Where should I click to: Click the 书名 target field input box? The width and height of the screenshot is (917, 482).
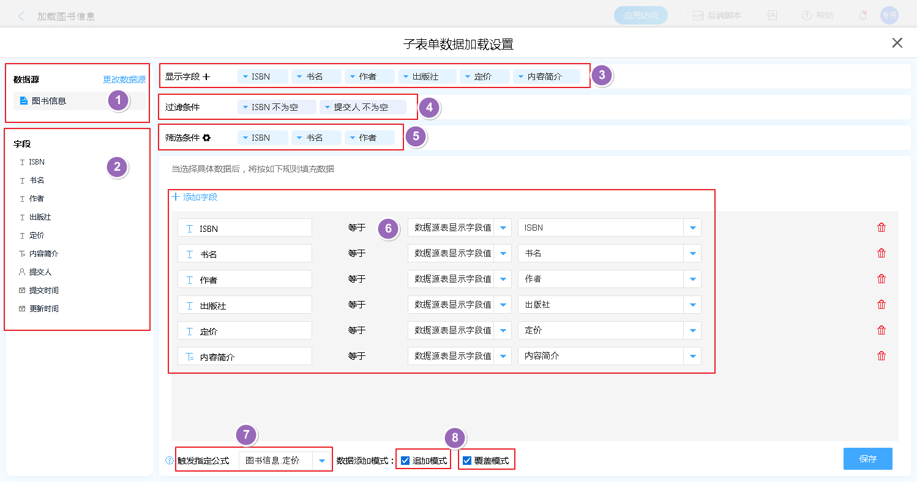pos(245,253)
